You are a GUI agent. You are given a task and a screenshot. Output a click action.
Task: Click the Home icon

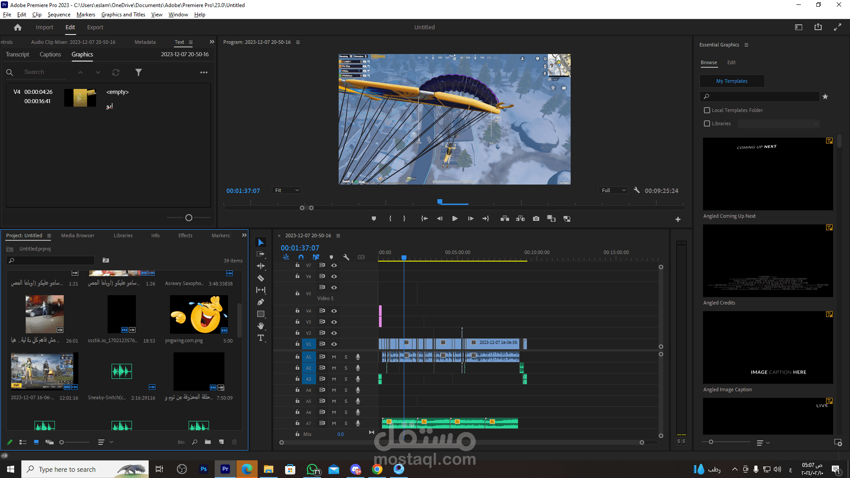click(x=18, y=27)
